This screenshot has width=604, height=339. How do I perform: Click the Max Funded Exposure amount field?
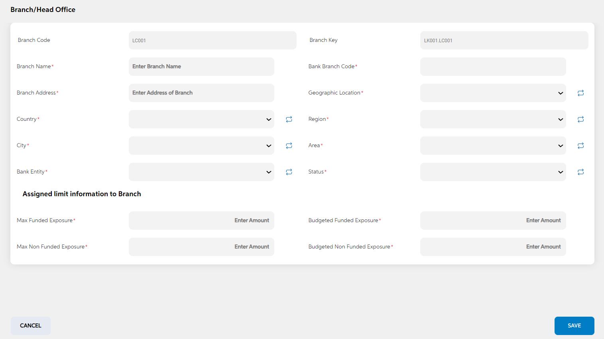[201, 221]
